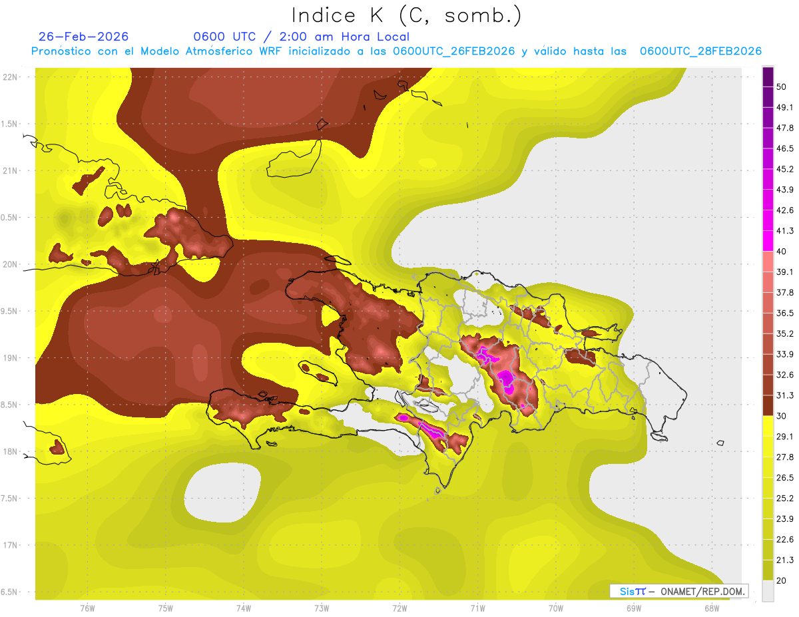Pick the purple swatch between 47.8 and 49.1
799x617 pixels.
tap(768, 118)
